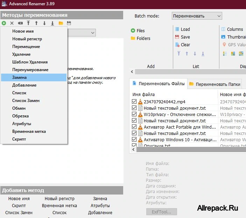Add Новый регистр method from bottom panel
Viewport: 246px width, 218px height.
pos(59,198)
